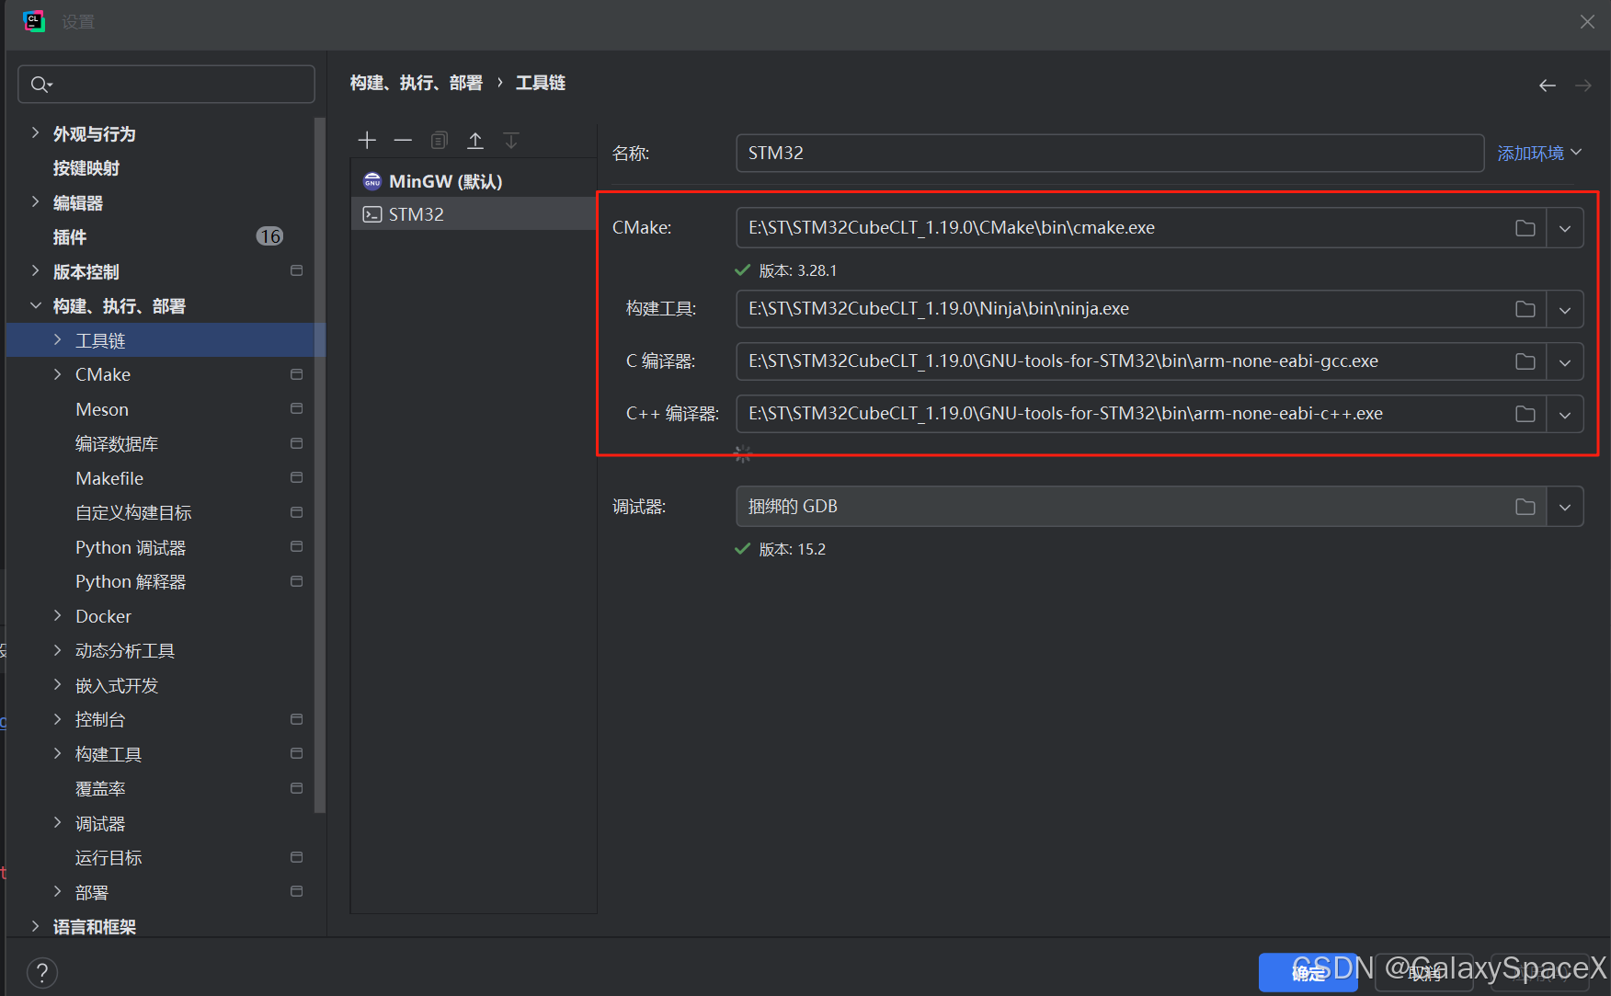Expand the 语言和框架 tree node
1611x996 pixels.
tap(35, 926)
